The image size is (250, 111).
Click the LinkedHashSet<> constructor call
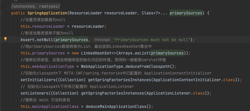click(98, 53)
